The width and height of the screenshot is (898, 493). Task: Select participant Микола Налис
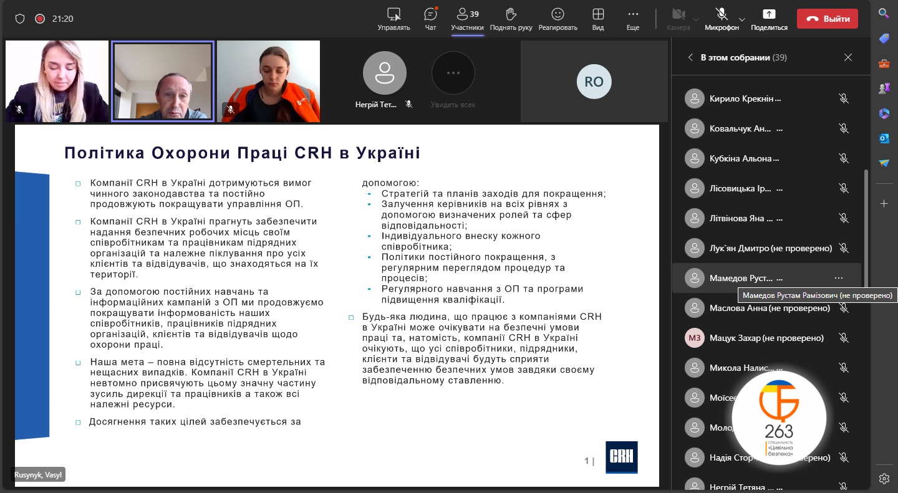(x=766, y=368)
